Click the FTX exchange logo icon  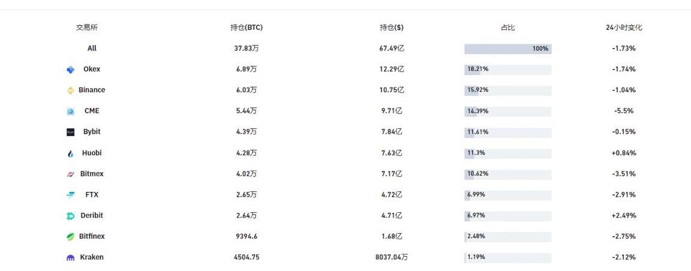pos(70,195)
